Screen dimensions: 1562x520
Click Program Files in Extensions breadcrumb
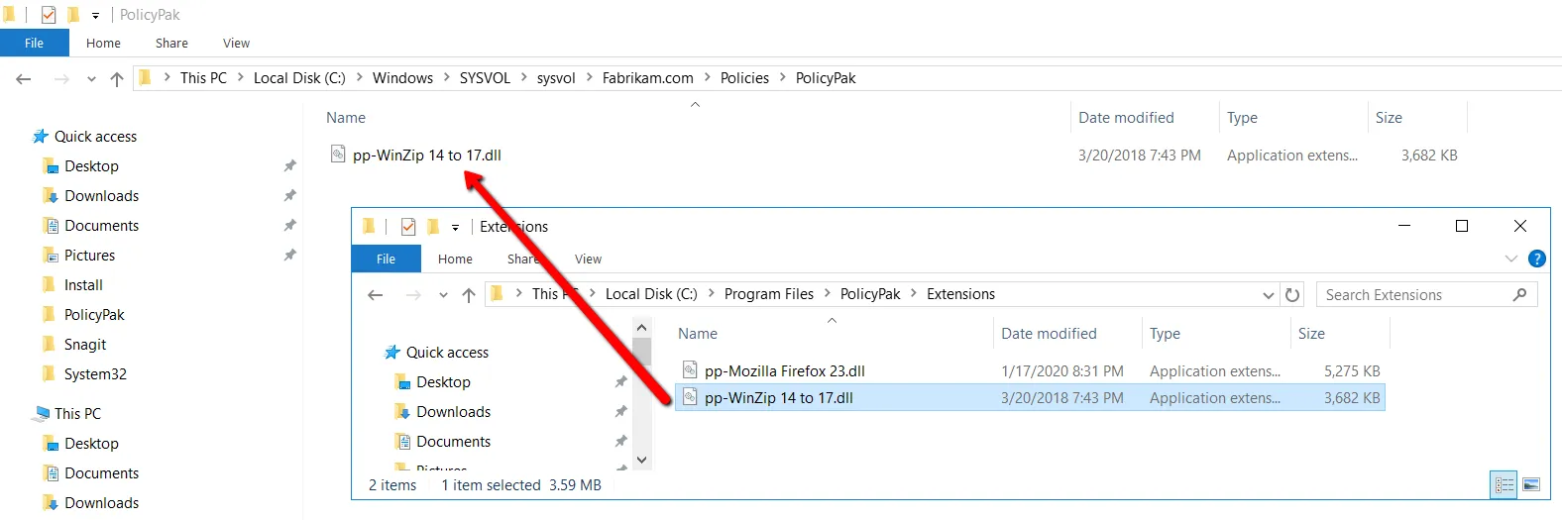769,294
